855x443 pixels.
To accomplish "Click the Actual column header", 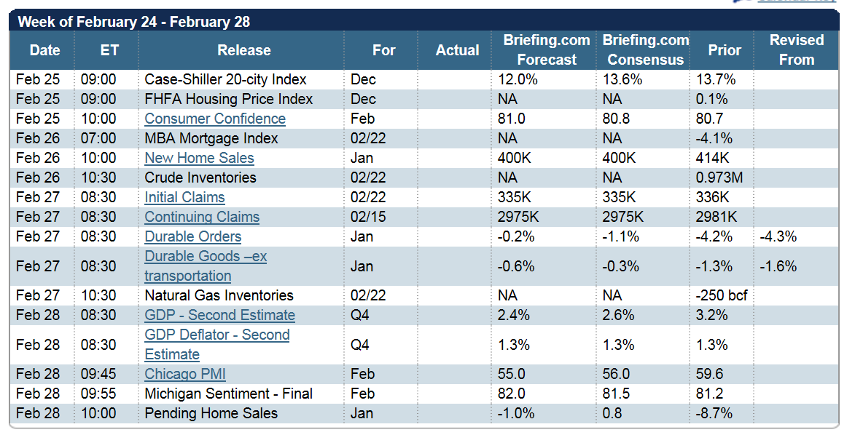I will point(457,50).
